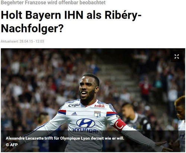This screenshot has height=153, width=186.
Task: Click the adidas logo on the jersey
Action: [74, 113]
